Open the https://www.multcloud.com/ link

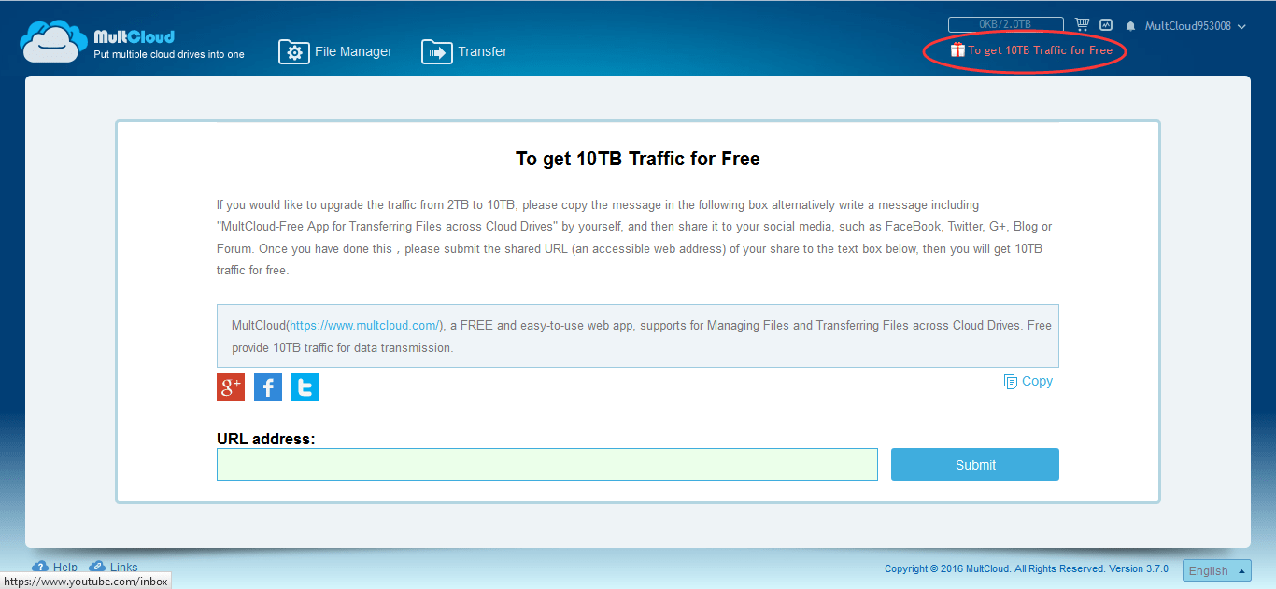click(364, 326)
